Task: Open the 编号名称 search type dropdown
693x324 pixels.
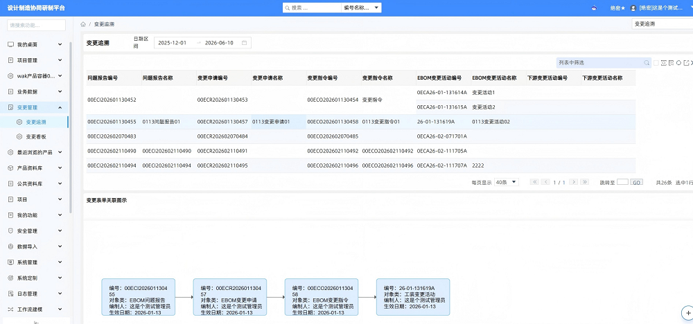Action: 361,8
